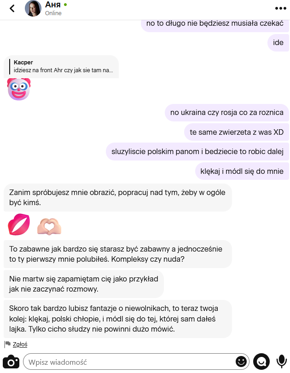Open the camera to send photo

pyautogui.click(x=11, y=362)
